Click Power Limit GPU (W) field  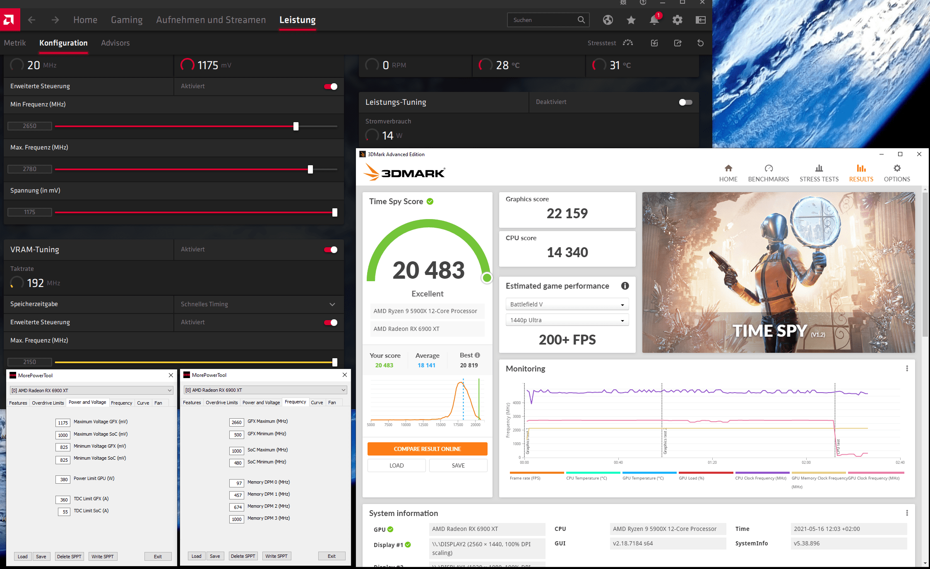63,480
